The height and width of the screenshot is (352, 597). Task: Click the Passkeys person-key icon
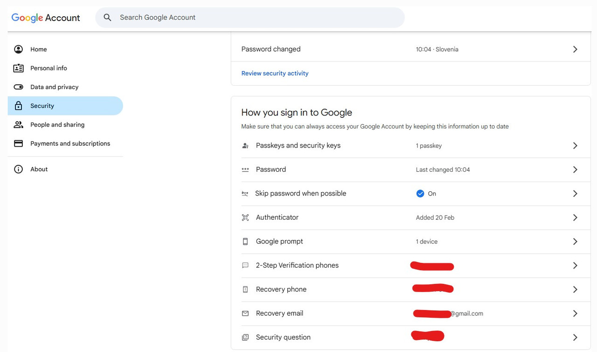[x=245, y=146]
